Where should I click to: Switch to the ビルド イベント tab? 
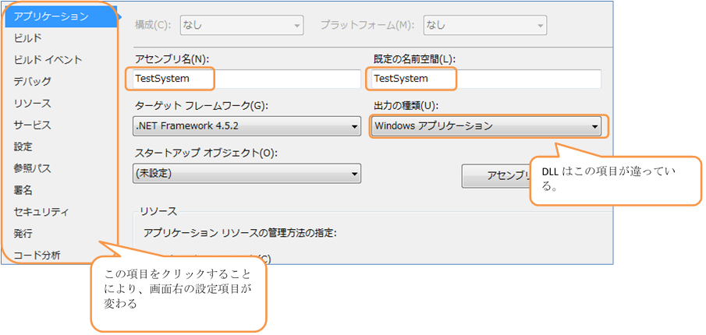tap(48, 59)
